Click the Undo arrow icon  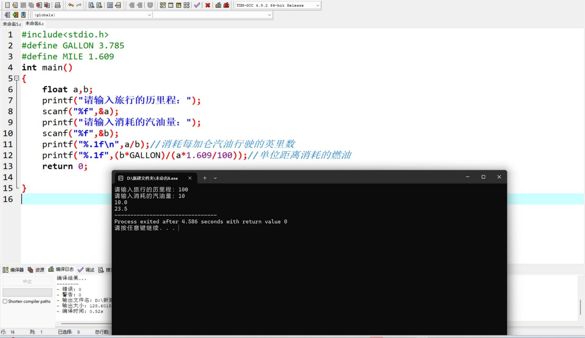(x=71, y=5)
